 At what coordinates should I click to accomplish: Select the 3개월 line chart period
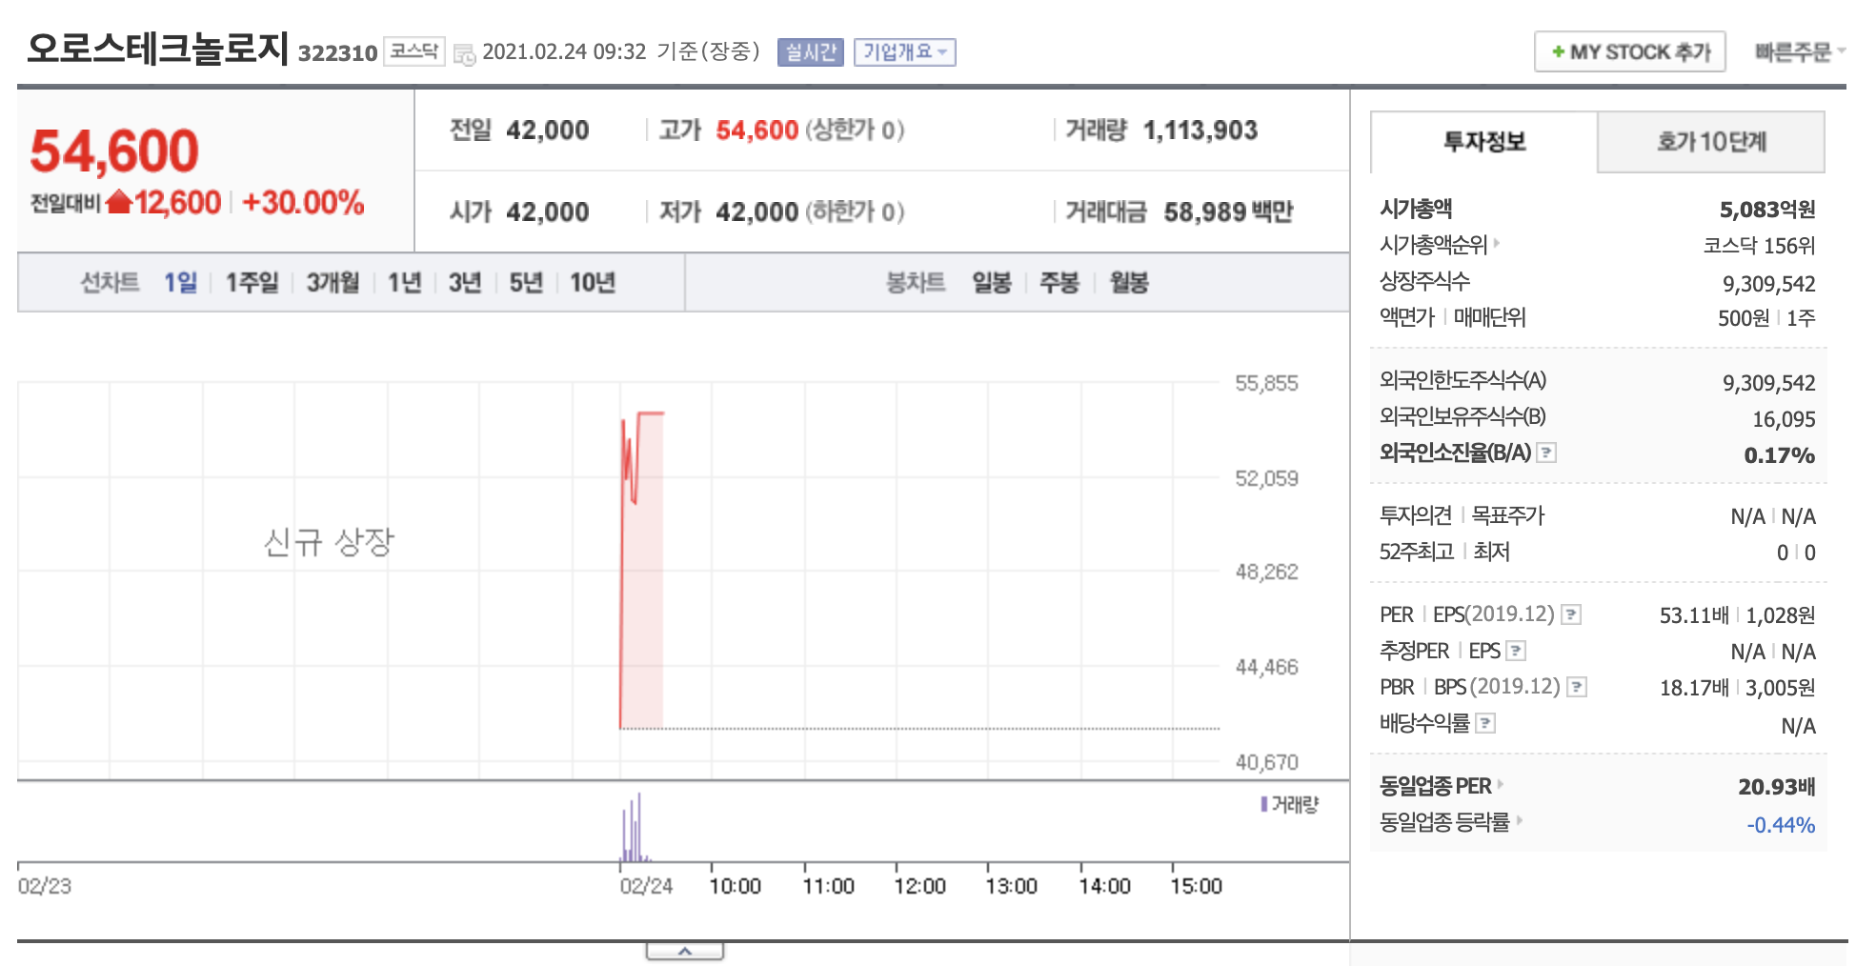click(333, 283)
